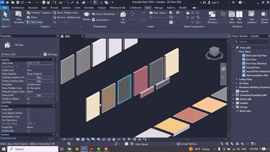The image size is (270, 152).
Task: Open the 3D View: {3D} selector dropdown
Action: point(22,54)
